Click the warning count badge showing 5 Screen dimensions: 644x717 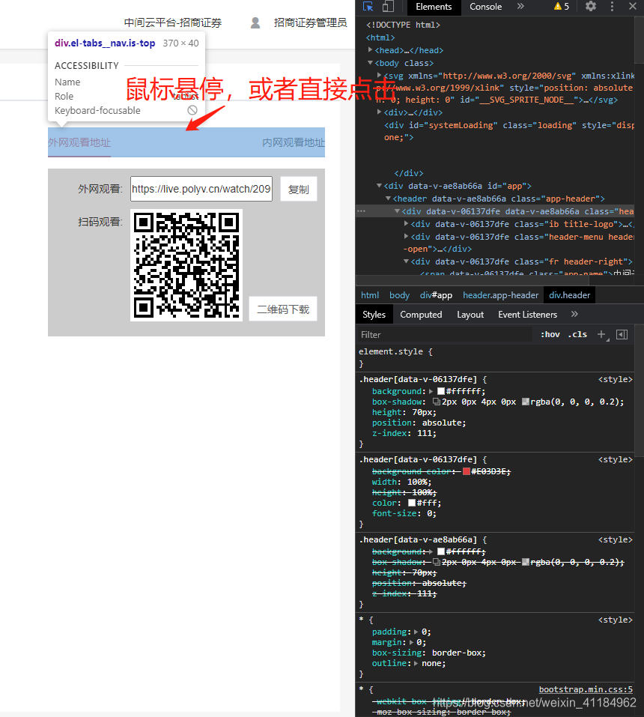(562, 7)
